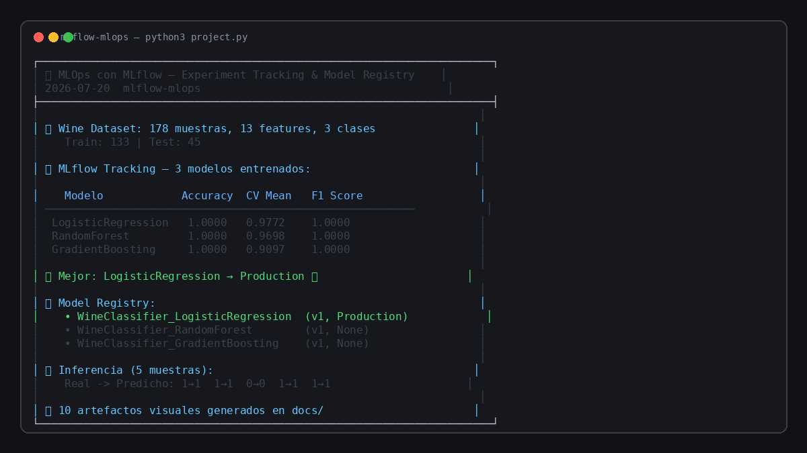
Task: Maximize the window using the green button
Action: coord(68,37)
